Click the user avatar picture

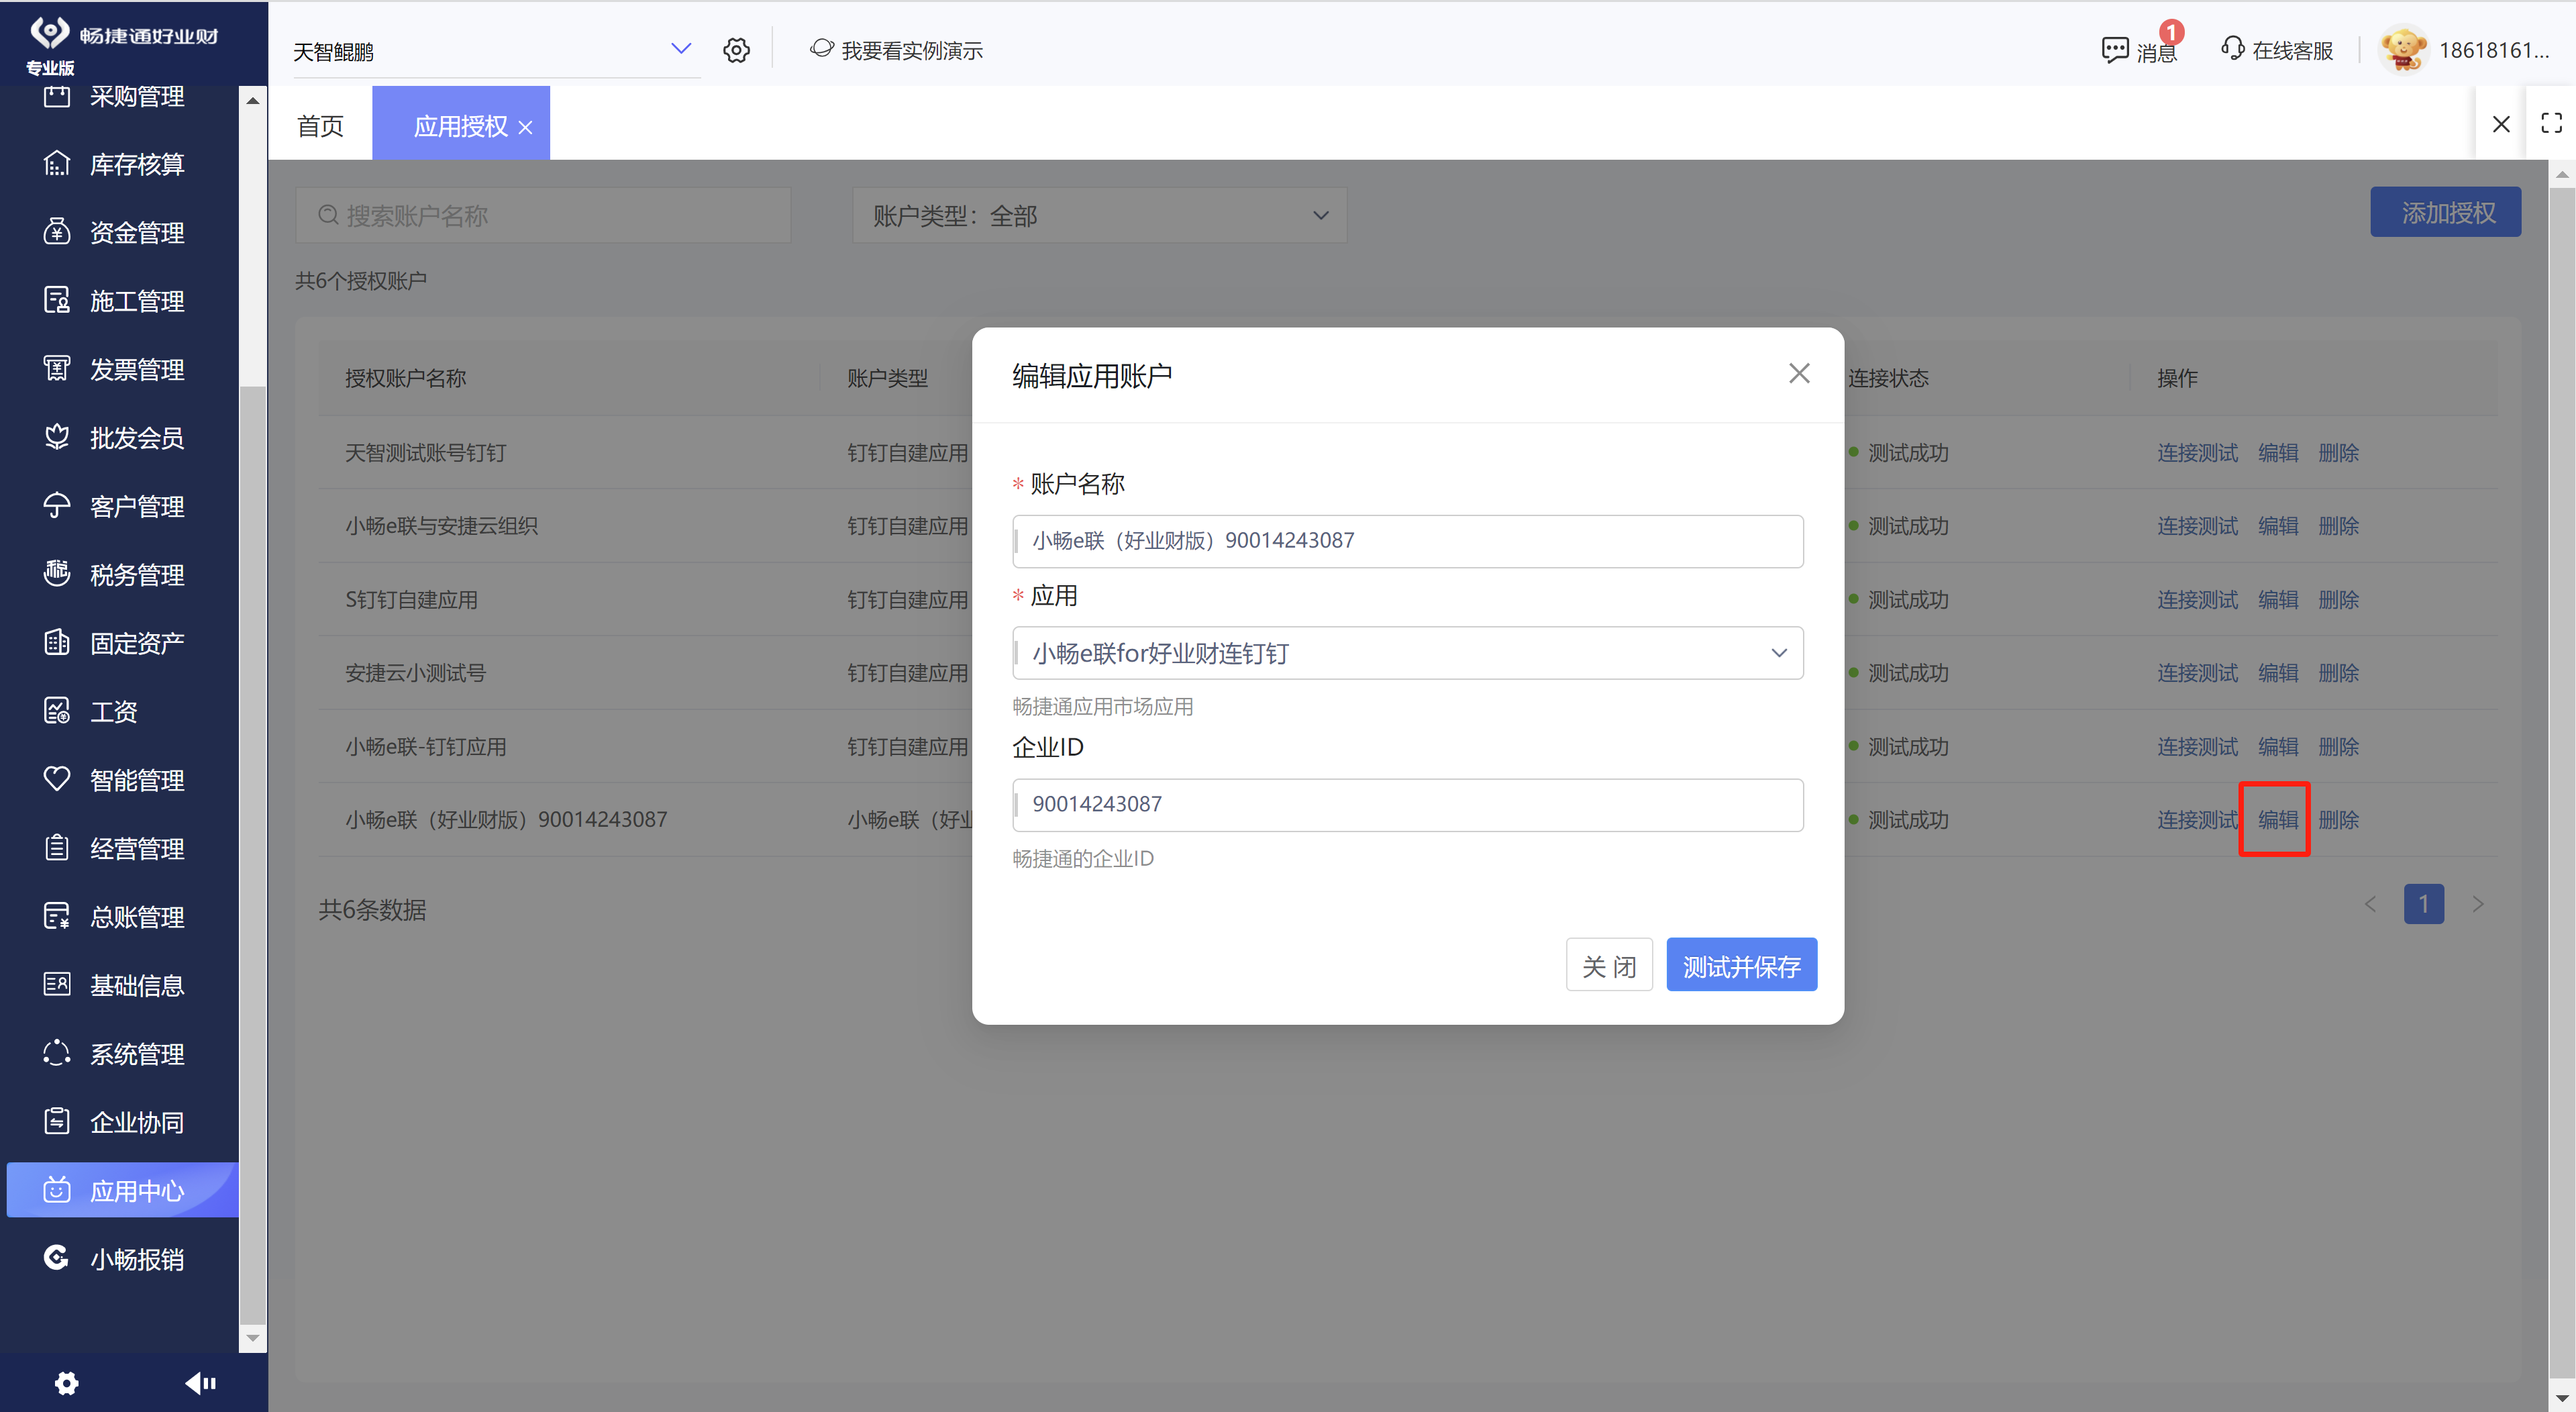point(2403,49)
